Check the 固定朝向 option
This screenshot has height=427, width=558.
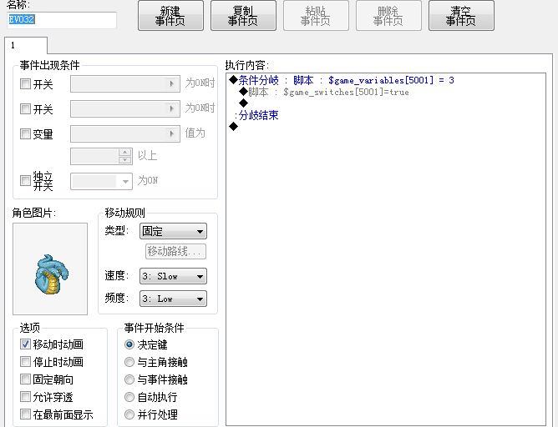pos(25,379)
